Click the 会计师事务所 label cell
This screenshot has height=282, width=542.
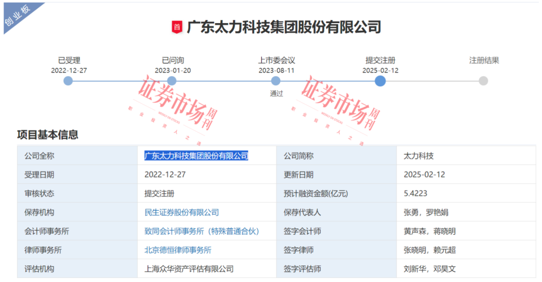coord(77,231)
